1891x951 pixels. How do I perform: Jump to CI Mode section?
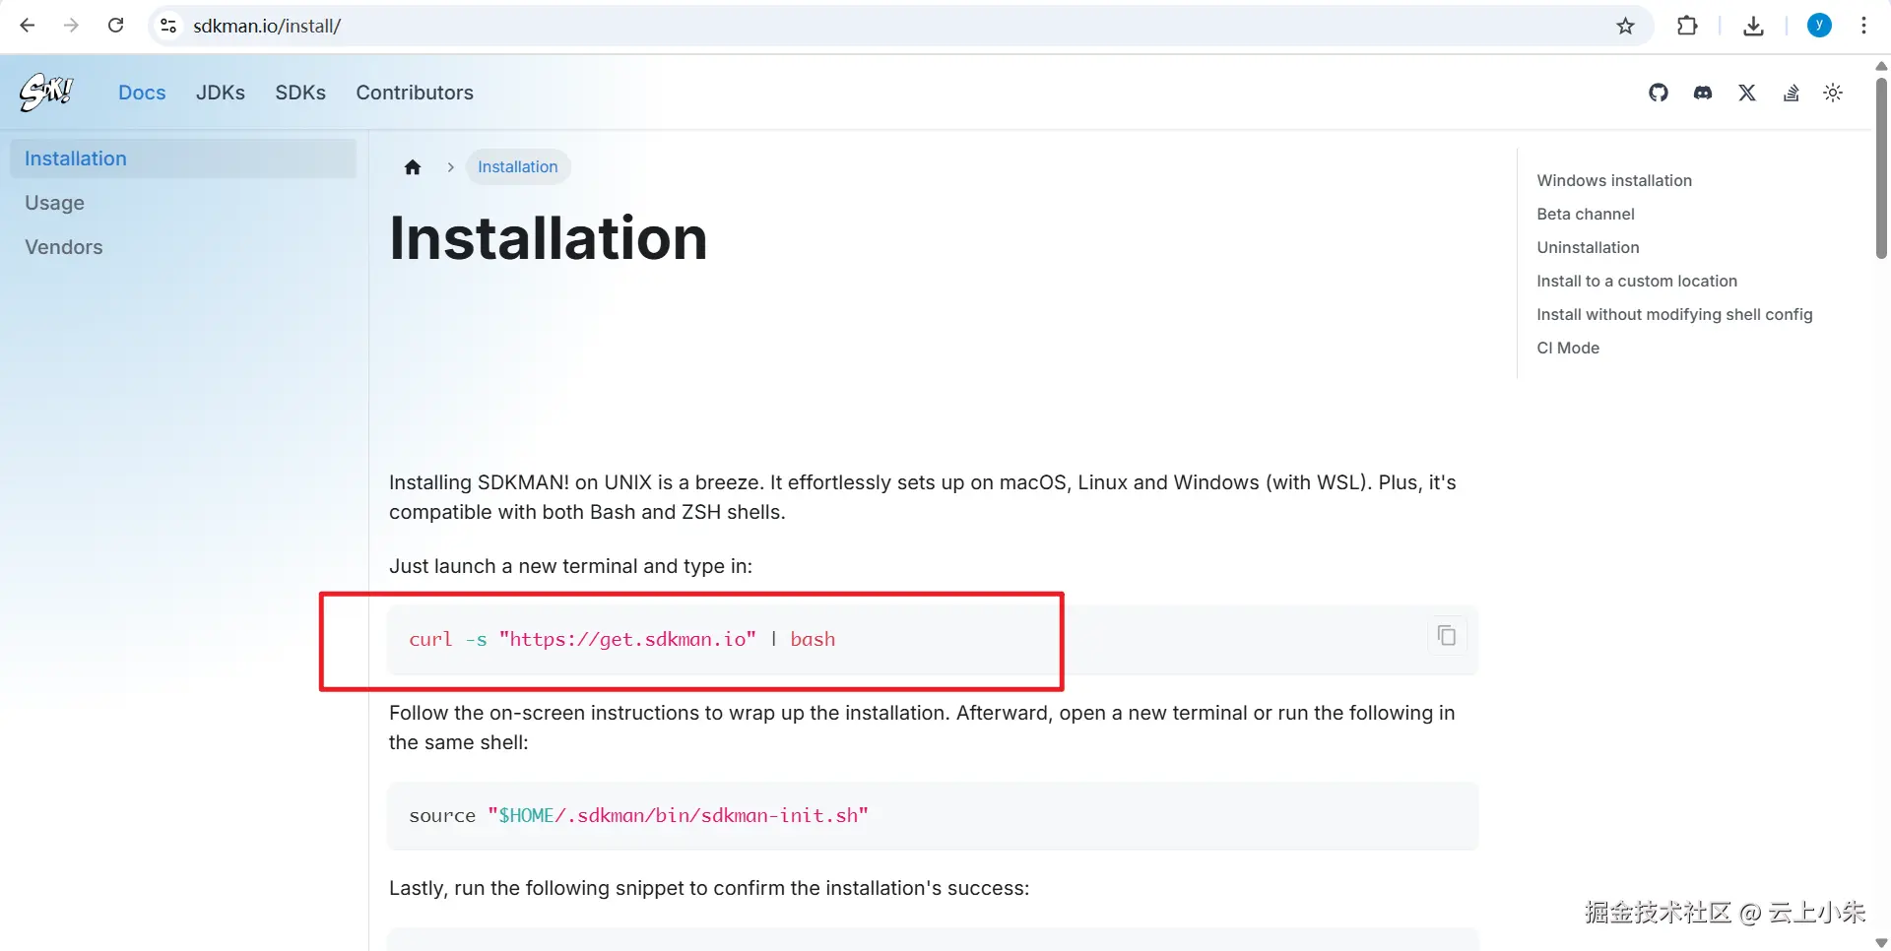pyautogui.click(x=1568, y=348)
